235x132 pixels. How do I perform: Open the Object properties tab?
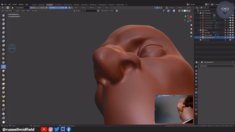pos(196,89)
